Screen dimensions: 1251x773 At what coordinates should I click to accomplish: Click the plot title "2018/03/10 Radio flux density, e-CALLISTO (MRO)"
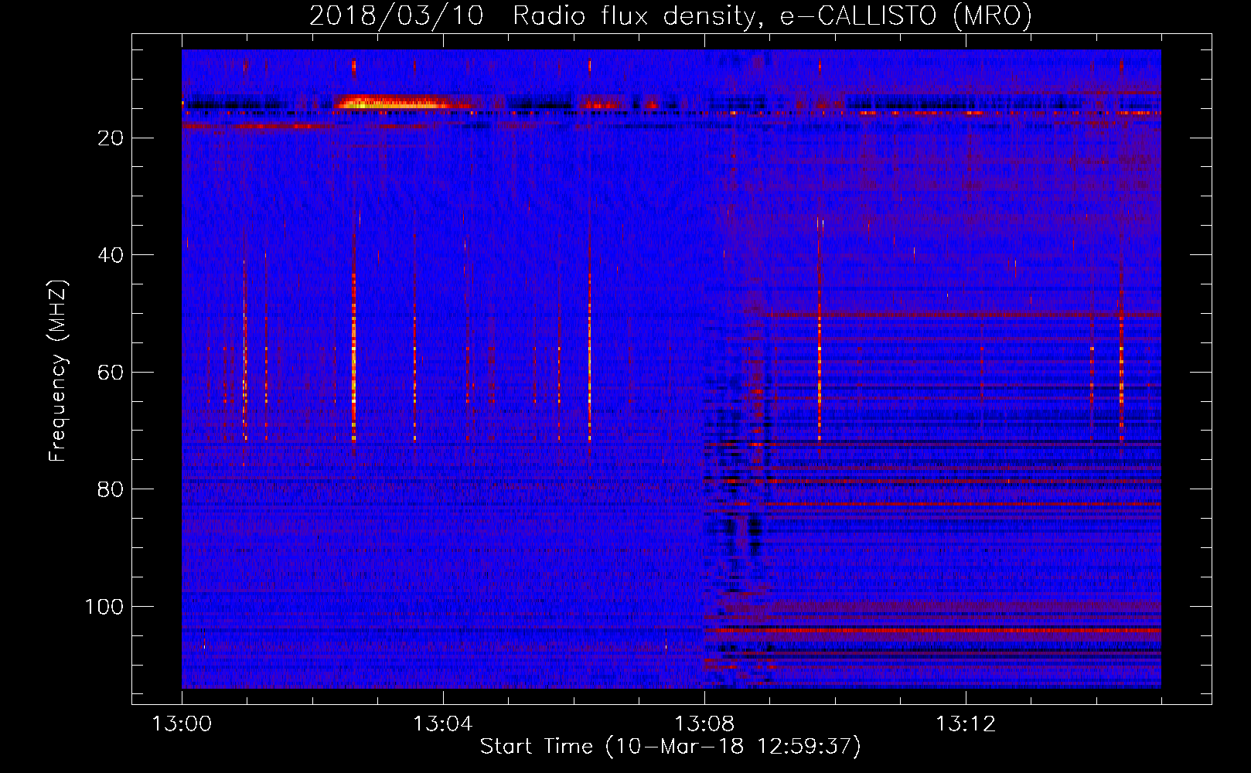point(670,16)
